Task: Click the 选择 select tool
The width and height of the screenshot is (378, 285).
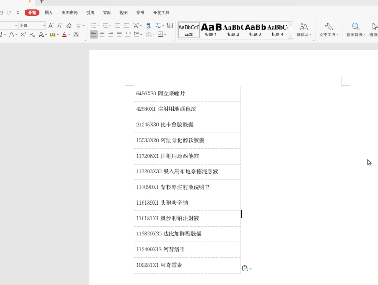Action: [x=373, y=30]
